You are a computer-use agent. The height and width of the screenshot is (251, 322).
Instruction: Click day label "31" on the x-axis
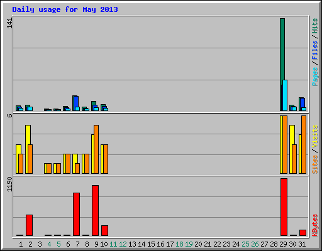[302, 244]
